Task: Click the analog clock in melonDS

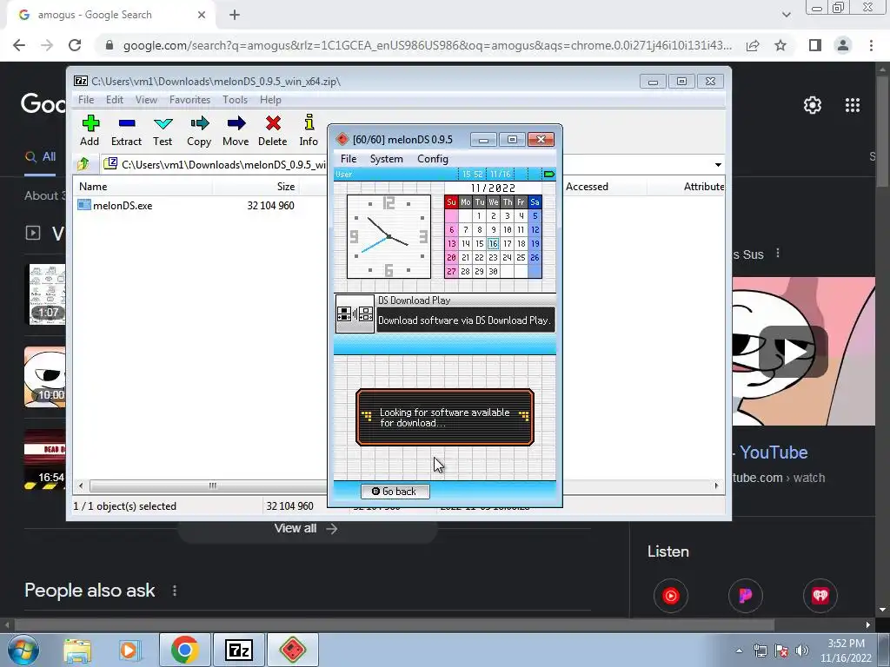Action: (389, 236)
